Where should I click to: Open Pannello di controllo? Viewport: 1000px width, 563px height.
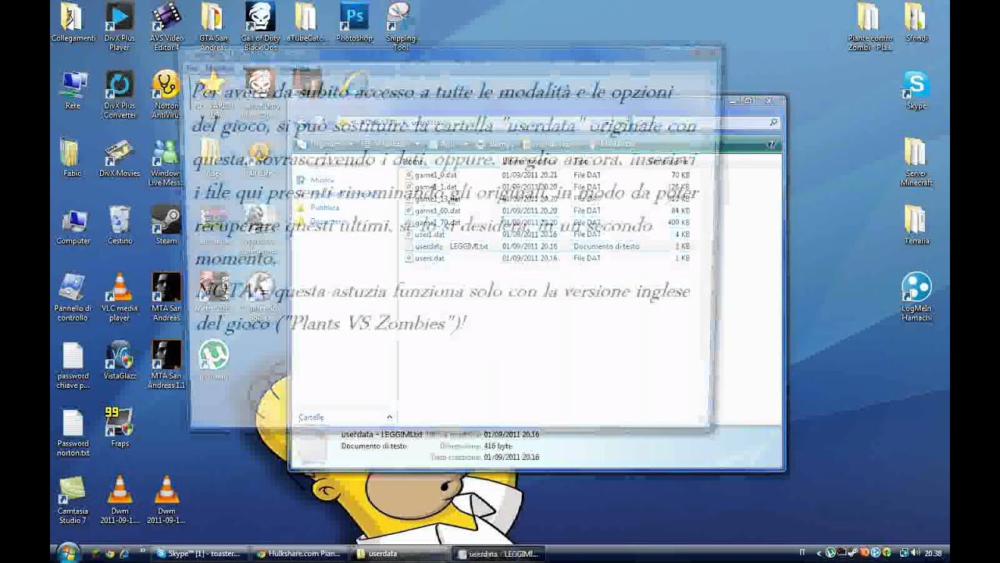(73, 297)
